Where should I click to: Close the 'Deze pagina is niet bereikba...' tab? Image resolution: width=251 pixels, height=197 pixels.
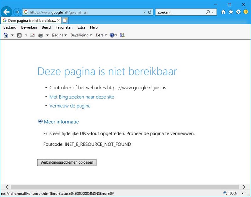(58, 20)
